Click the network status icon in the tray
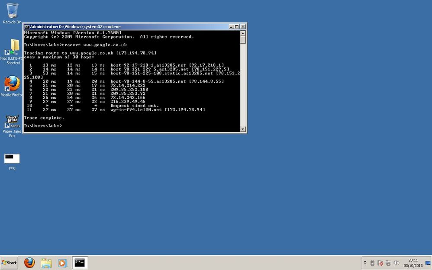 tap(389, 263)
